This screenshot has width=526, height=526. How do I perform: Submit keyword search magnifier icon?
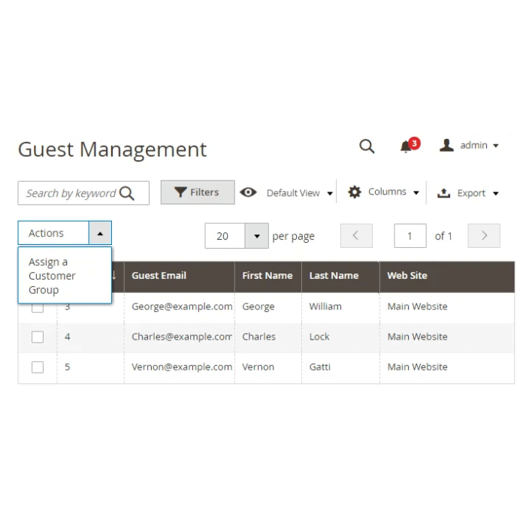(127, 193)
